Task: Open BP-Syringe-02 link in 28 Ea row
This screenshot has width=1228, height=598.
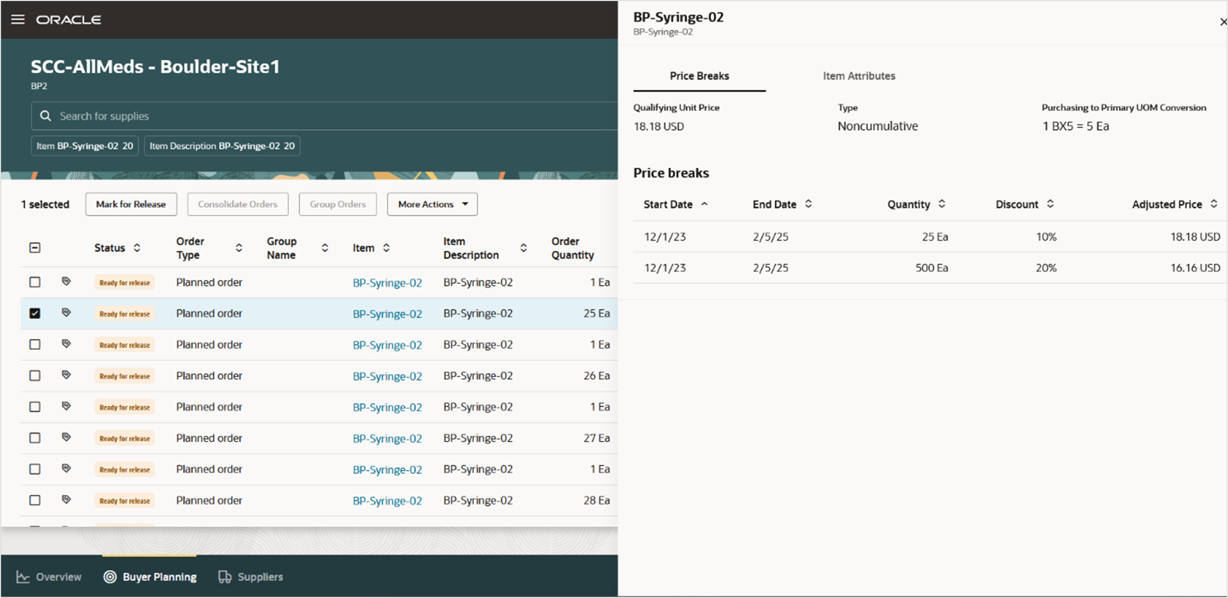Action: click(387, 501)
